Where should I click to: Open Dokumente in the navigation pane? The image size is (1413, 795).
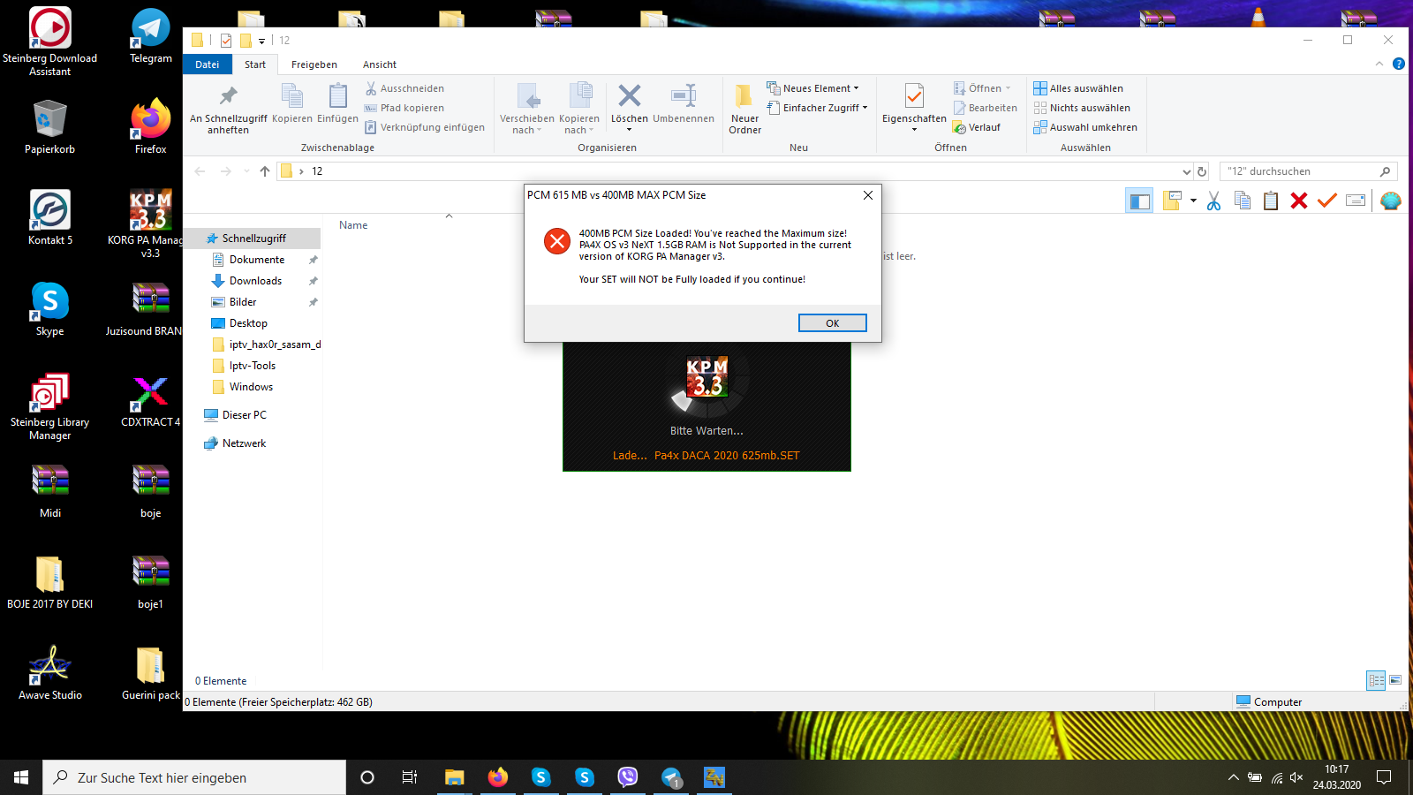[257, 260]
